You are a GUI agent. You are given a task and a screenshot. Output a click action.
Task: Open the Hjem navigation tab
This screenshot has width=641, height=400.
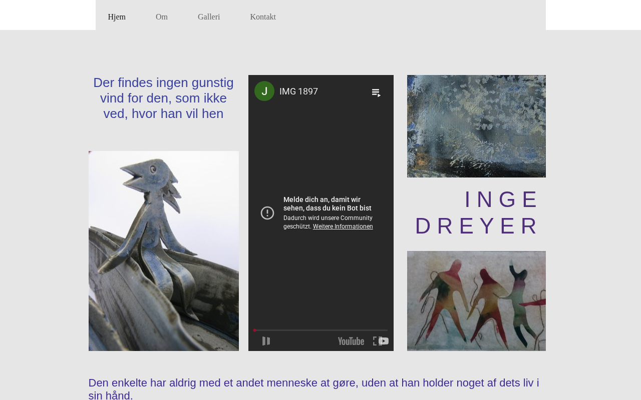[117, 17]
